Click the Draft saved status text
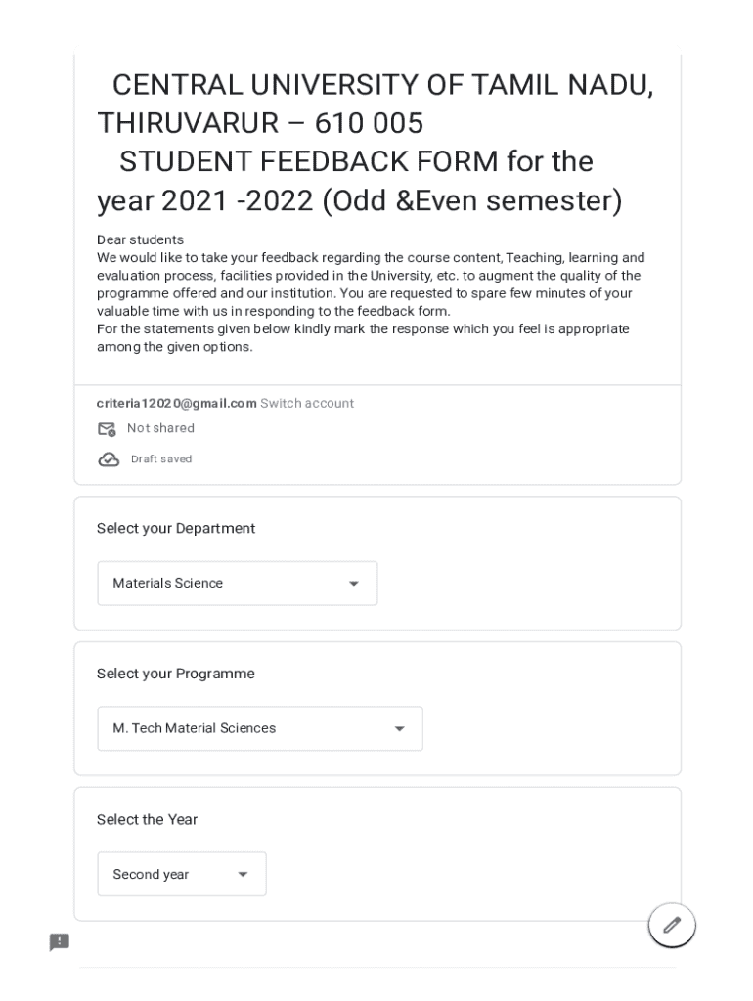753x1001 pixels. pyautogui.click(x=161, y=459)
